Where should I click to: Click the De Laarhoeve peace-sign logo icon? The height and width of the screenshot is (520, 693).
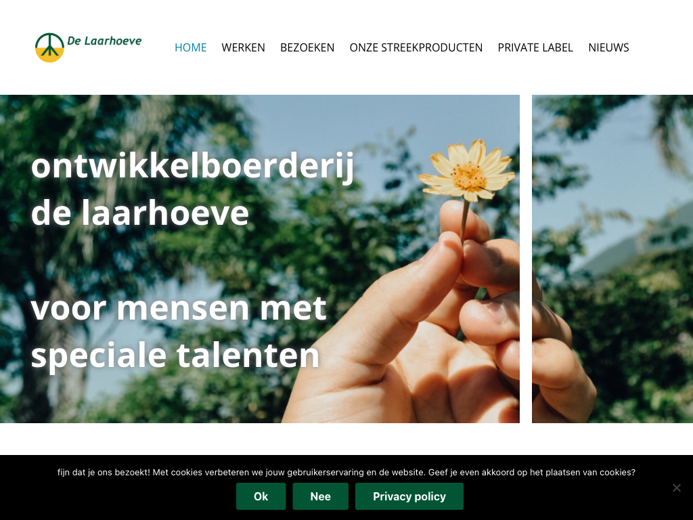(49, 47)
